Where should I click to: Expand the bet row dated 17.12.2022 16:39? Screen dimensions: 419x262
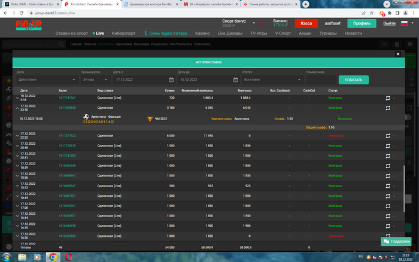pyautogui.click(x=17, y=226)
